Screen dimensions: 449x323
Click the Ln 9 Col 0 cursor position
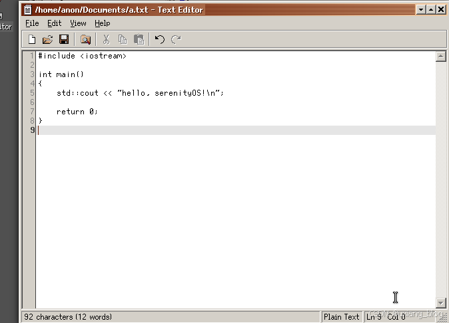(x=386, y=317)
